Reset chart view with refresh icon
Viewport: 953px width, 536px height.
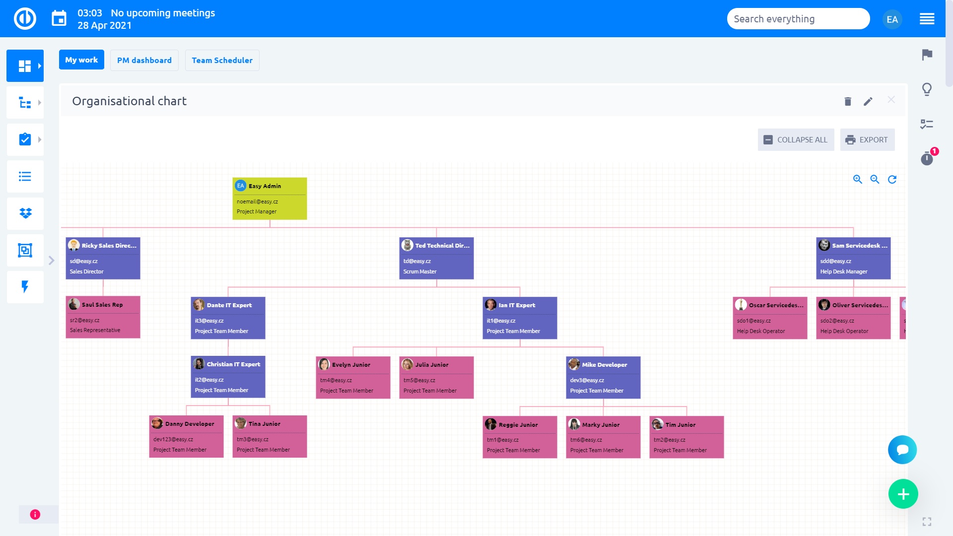892,179
